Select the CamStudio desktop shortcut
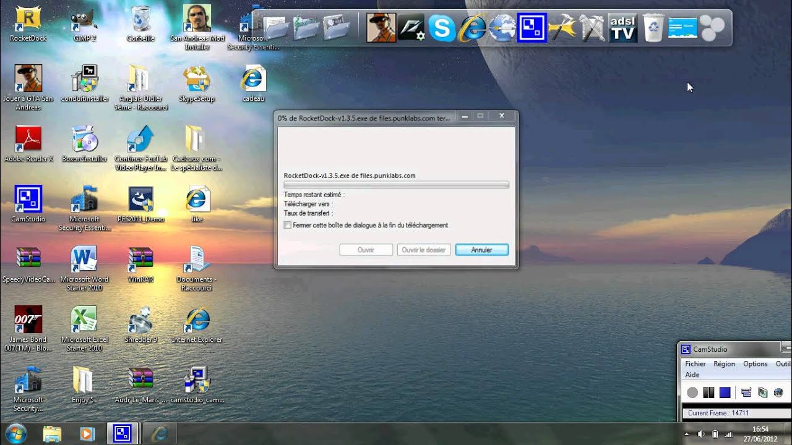 pos(28,203)
